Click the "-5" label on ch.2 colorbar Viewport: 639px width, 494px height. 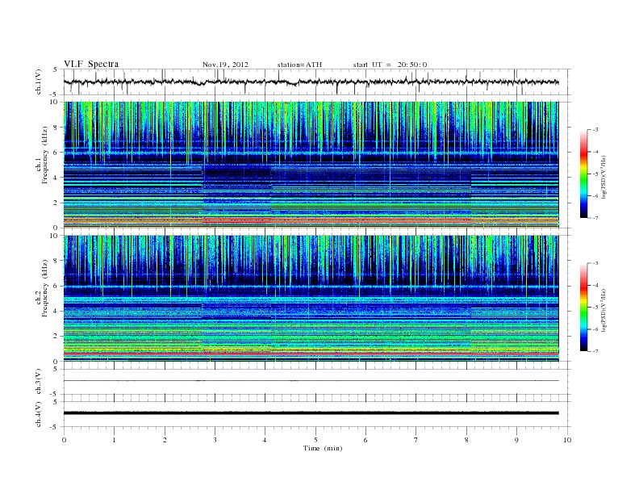pos(595,308)
